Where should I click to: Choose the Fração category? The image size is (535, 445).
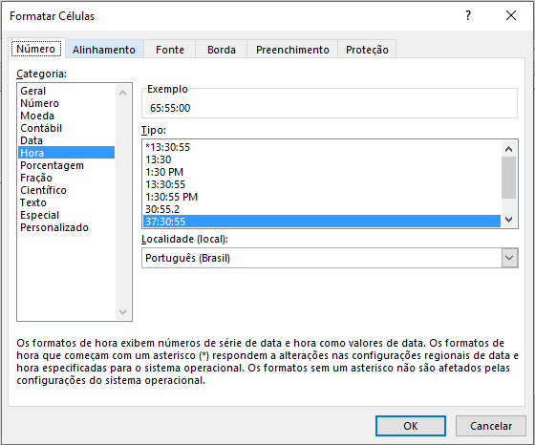[x=66, y=178]
